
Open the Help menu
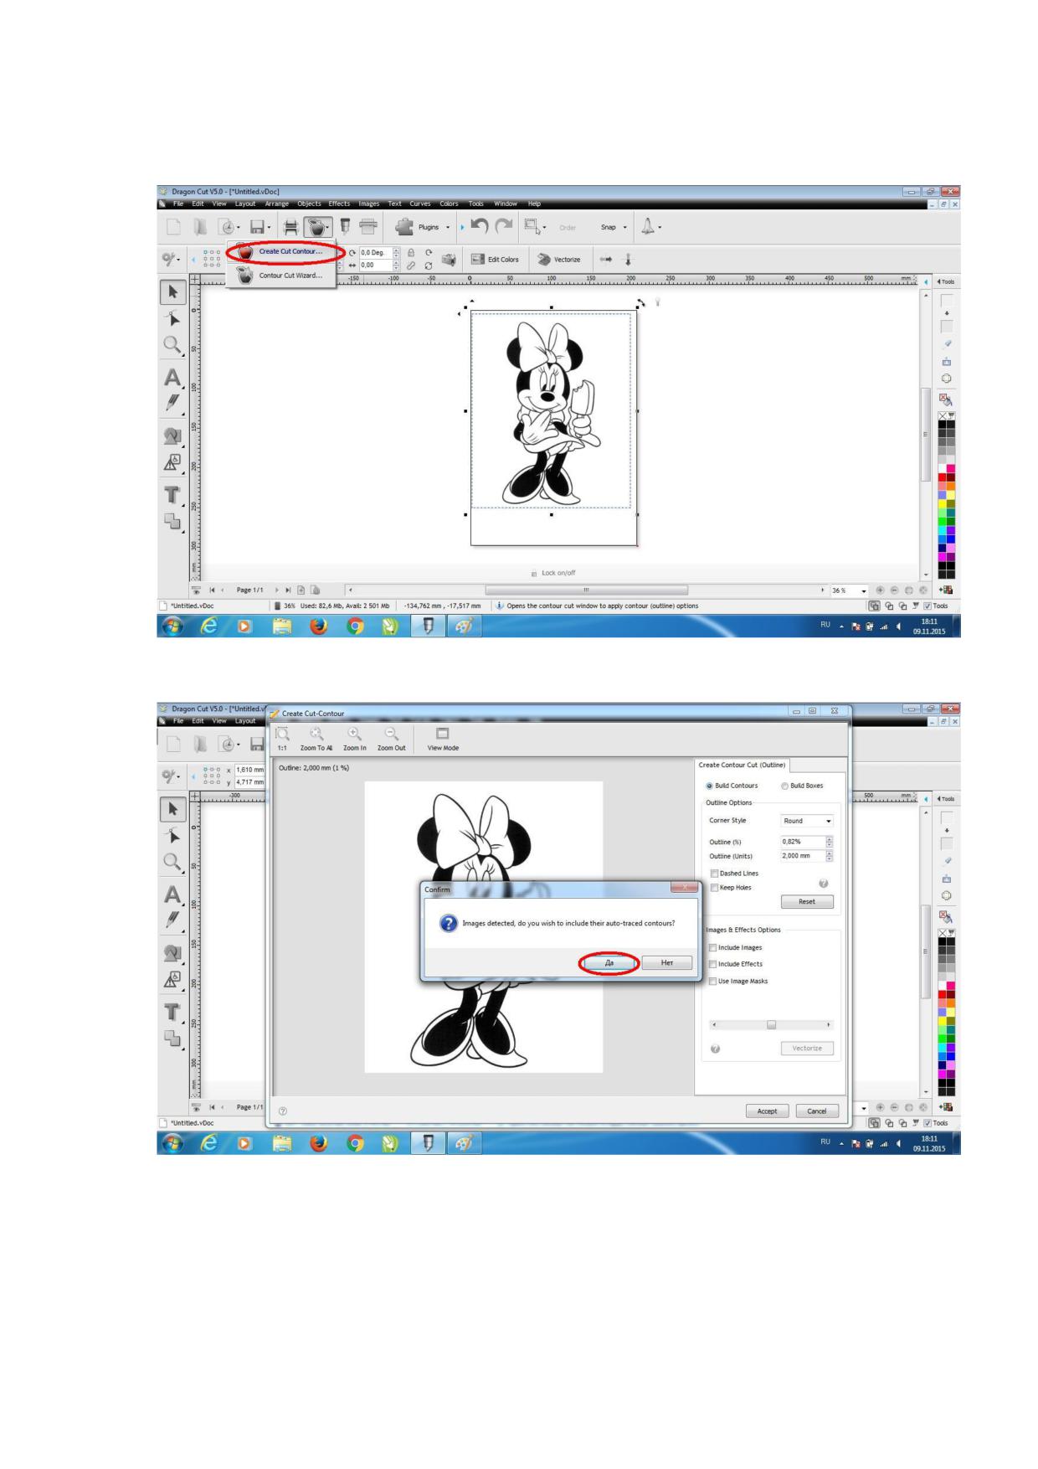pyautogui.click(x=534, y=204)
